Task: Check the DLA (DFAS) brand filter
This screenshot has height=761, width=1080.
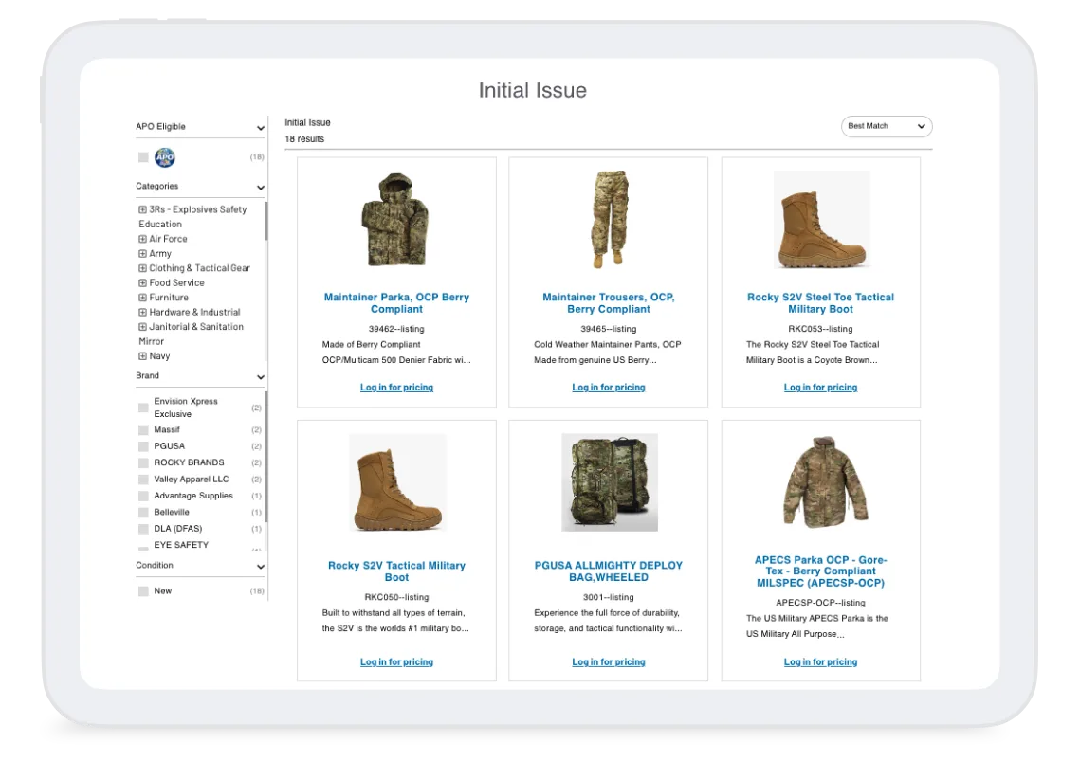Action: tap(143, 529)
